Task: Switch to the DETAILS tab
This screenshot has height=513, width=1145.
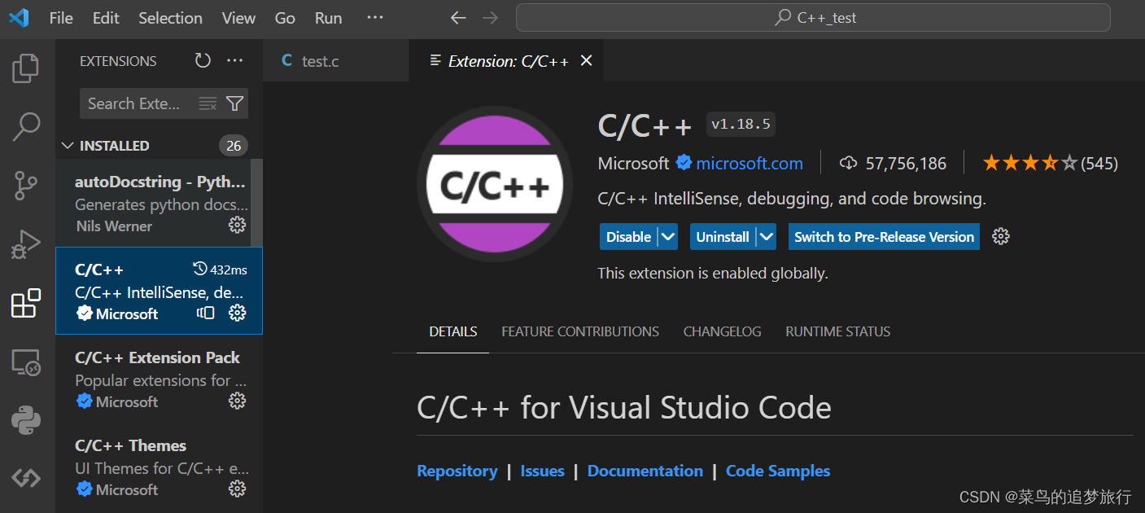Action: pos(453,331)
